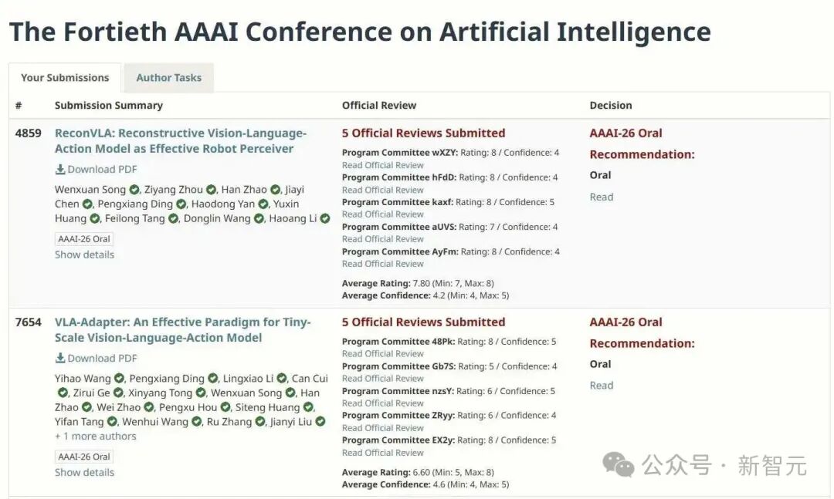Click the download icon for the ReconVLA PDF
The width and height of the screenshot is (834, 499).
[x=60, y=169]
